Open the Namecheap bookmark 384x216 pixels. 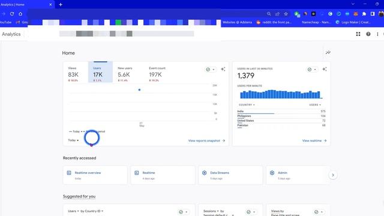pos(316,22)
